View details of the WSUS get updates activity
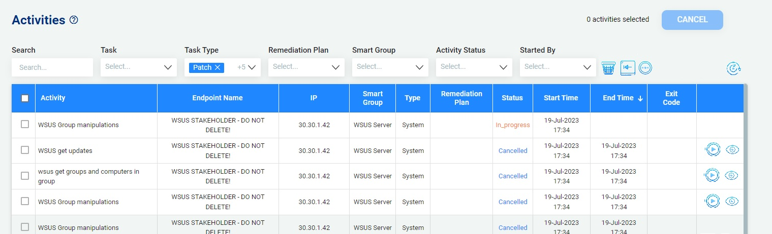Viewport: 772px width, 234px height. click(x=732, y=149)
